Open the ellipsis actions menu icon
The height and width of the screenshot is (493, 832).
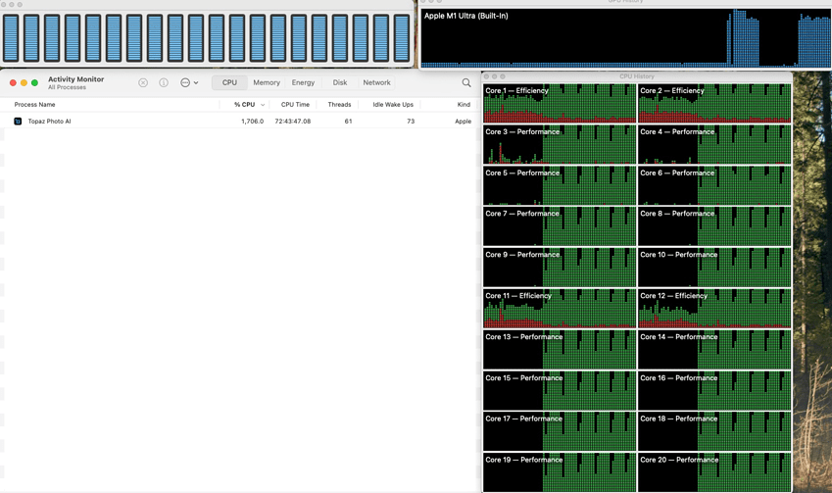click(x=189, y=82)
